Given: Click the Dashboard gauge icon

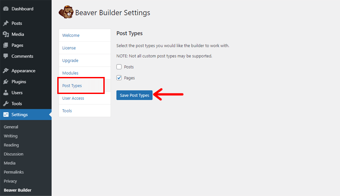Looking at the screenshot, I should (x=6, y=9).
